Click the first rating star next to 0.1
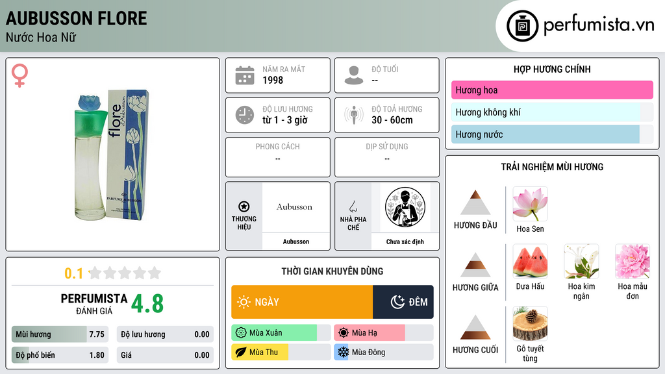This screenshot has width=665, height=374. [95, 273]
